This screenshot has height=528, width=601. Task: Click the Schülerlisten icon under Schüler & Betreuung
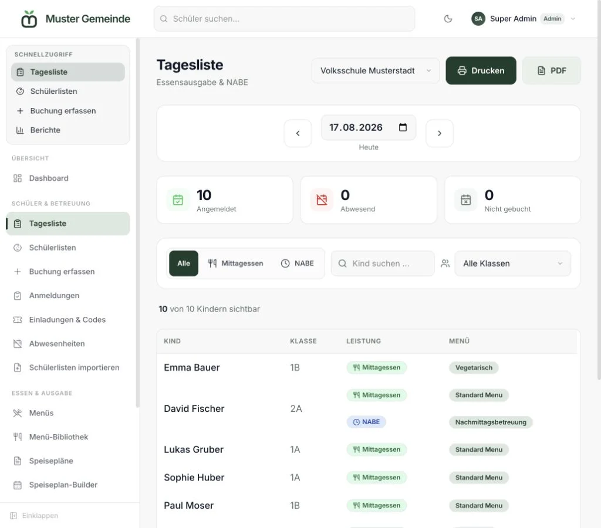18,248
